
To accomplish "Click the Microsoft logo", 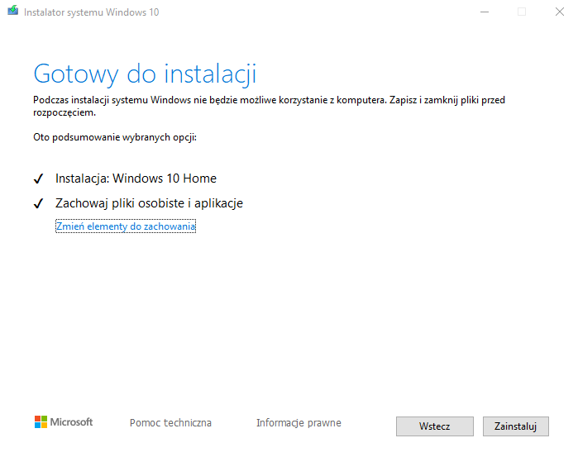I will 64,422.
